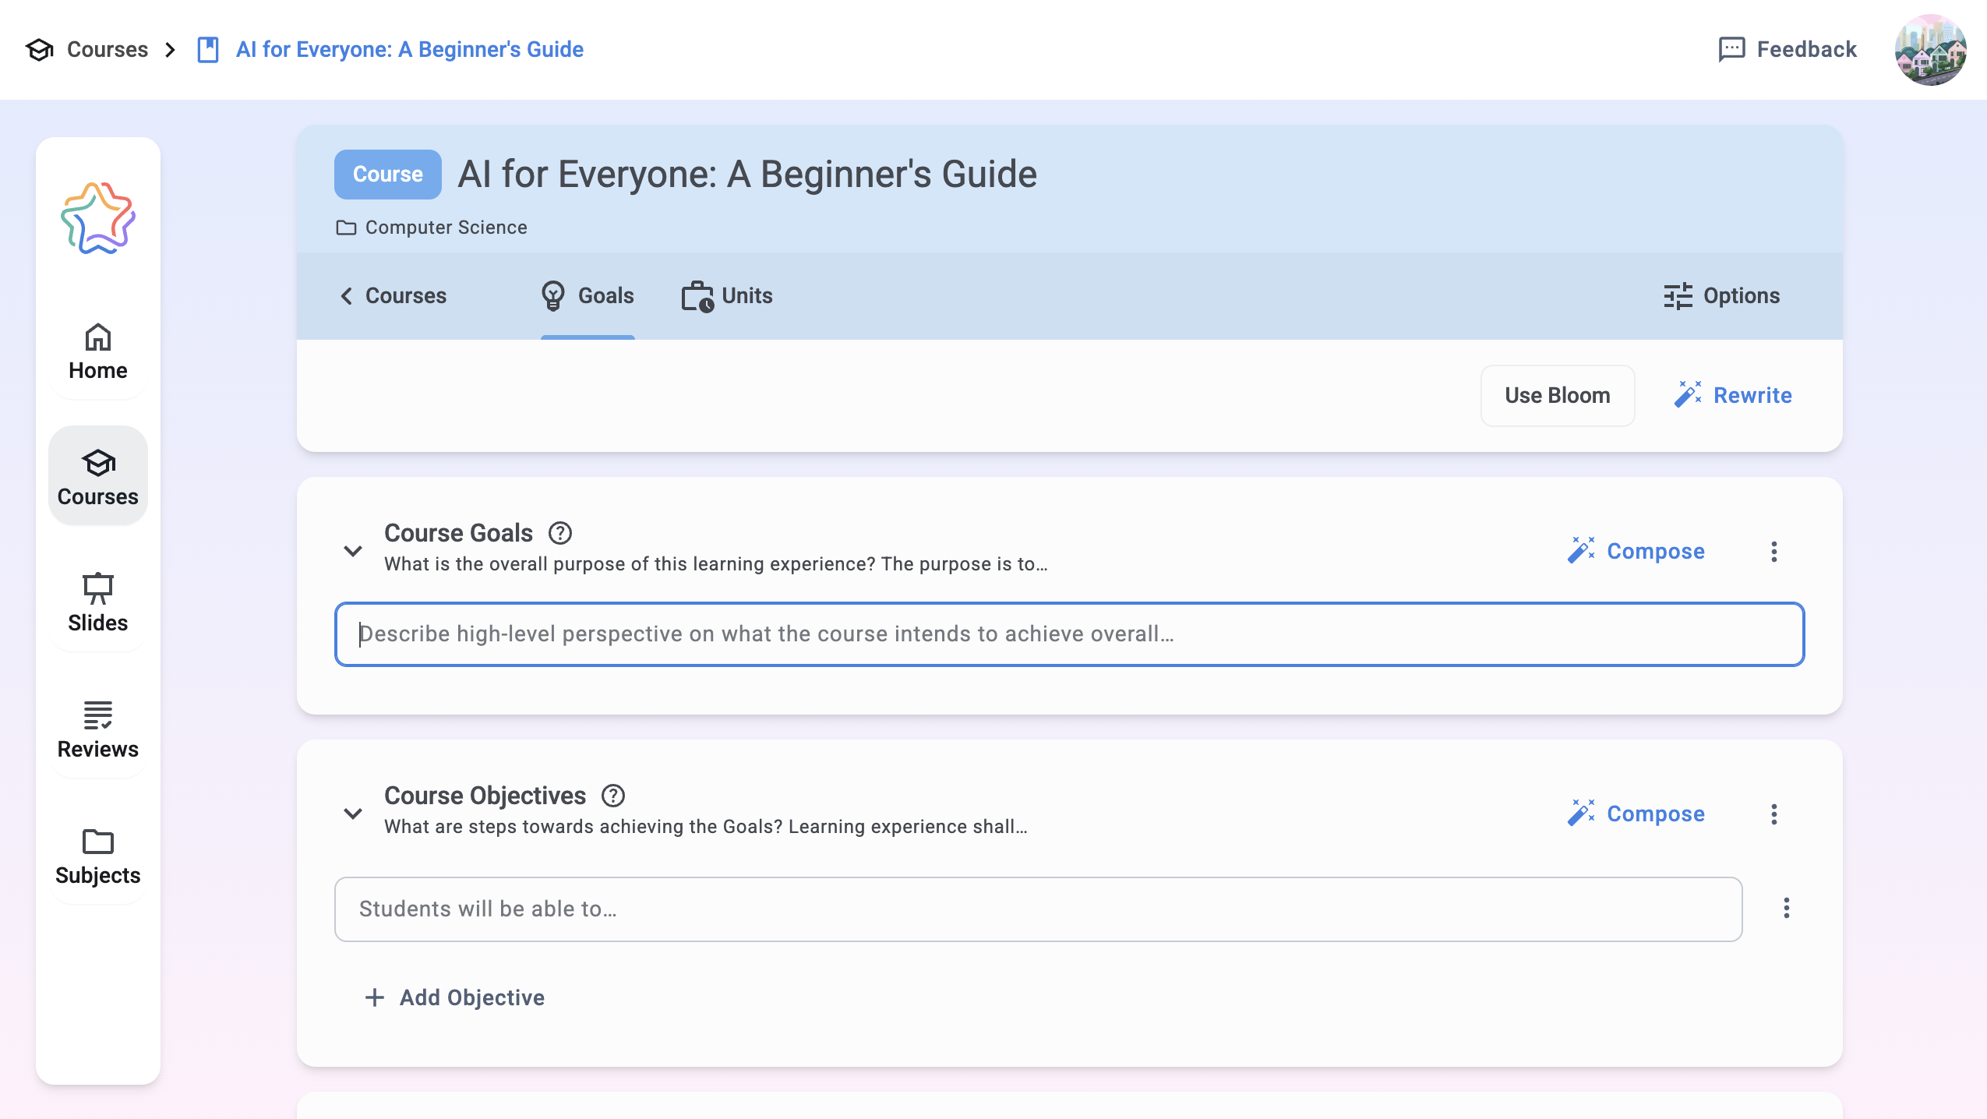Focus the 'Students will be able to' field
Image resolution: width=1987 pixels, height=1119 pixels.
pyautogui.click(x=1039, y=909)
